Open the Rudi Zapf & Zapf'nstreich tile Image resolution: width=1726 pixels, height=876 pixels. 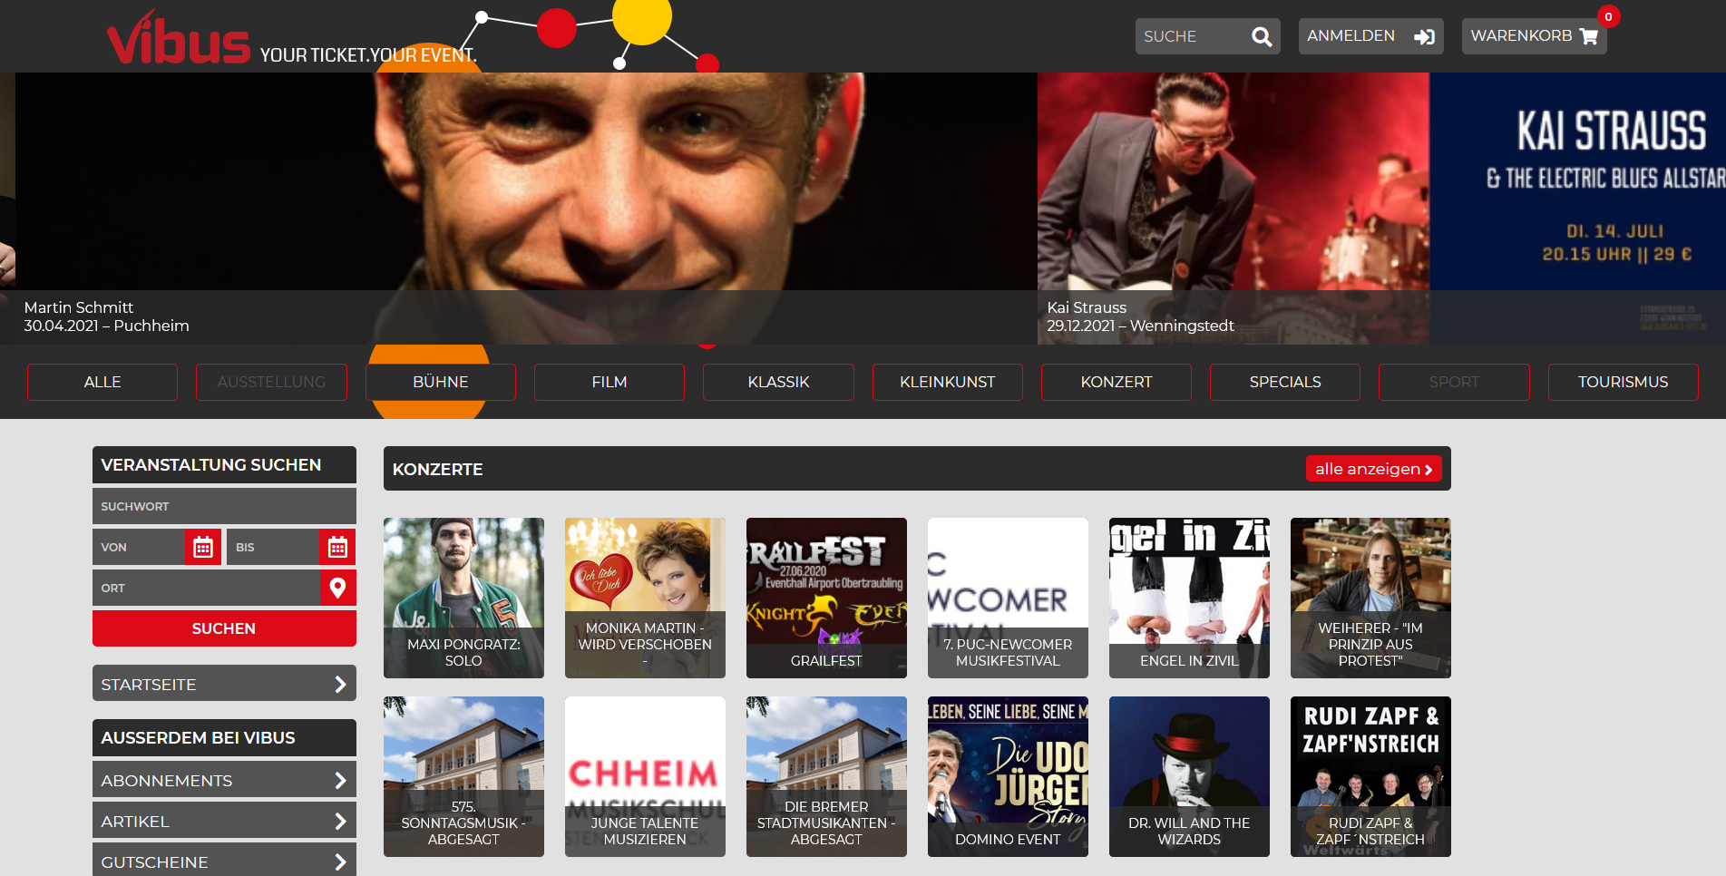[1370, 776]
